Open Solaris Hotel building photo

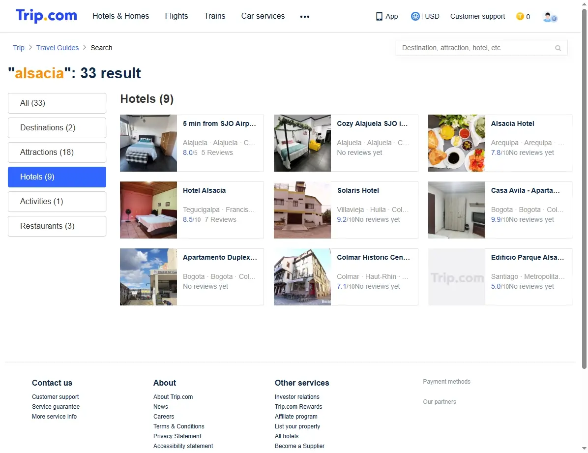(302, 210)
